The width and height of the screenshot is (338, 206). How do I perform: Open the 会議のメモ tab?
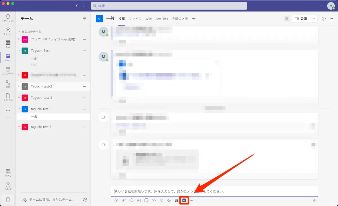coord(180,19)
